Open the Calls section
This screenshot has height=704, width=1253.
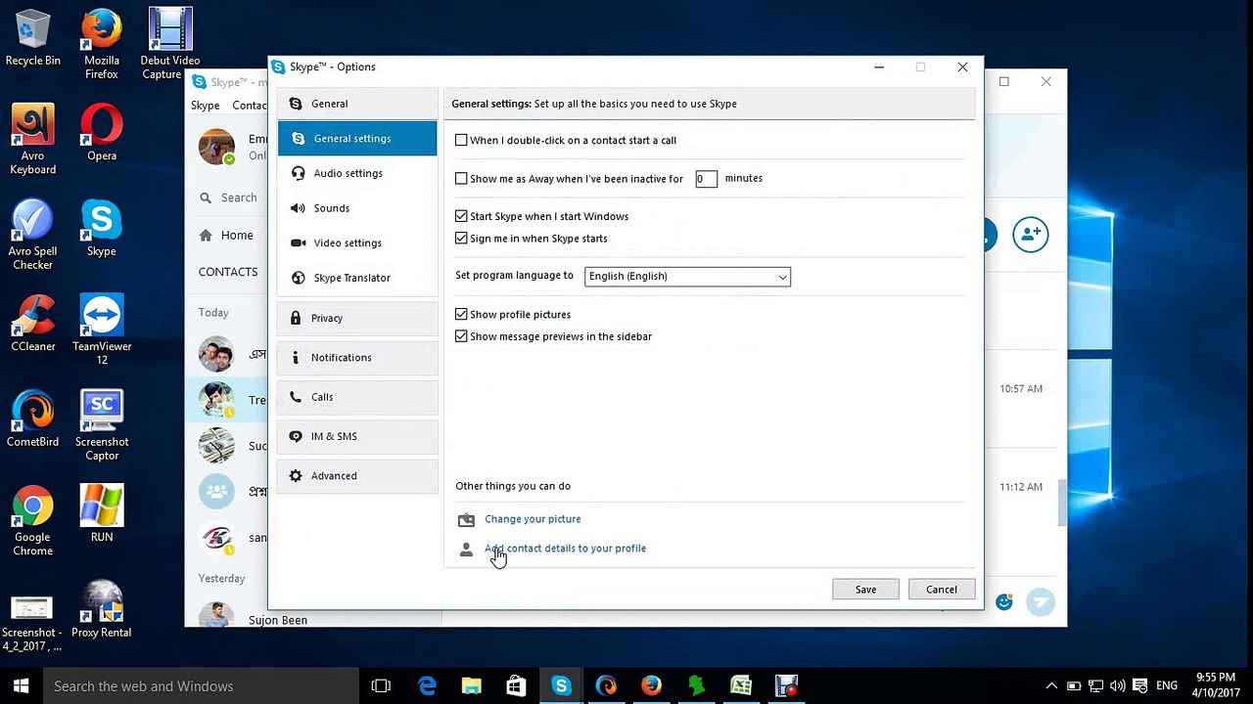point(357,397)
